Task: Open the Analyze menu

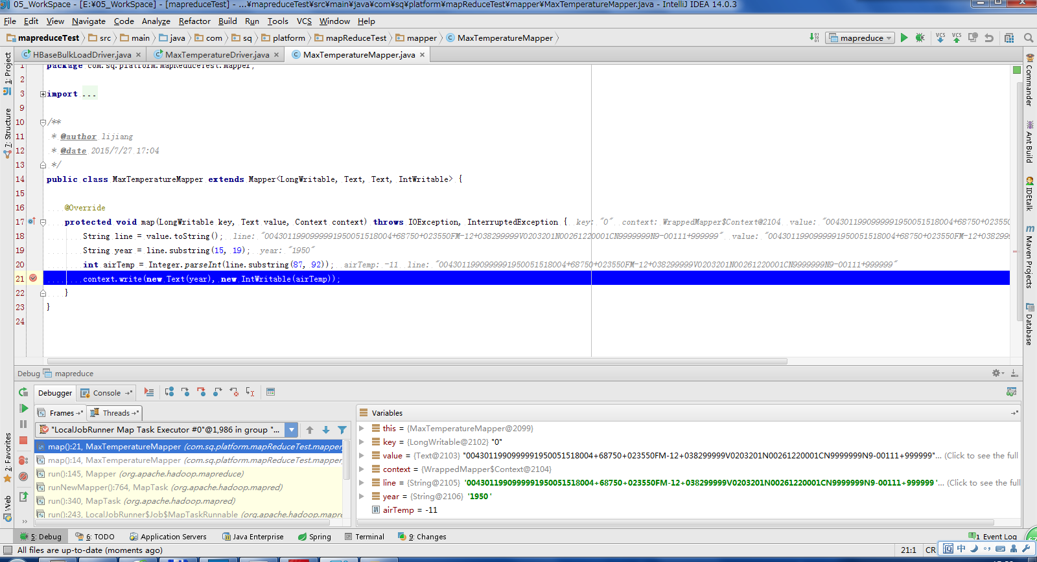Action: click(156, 21)
